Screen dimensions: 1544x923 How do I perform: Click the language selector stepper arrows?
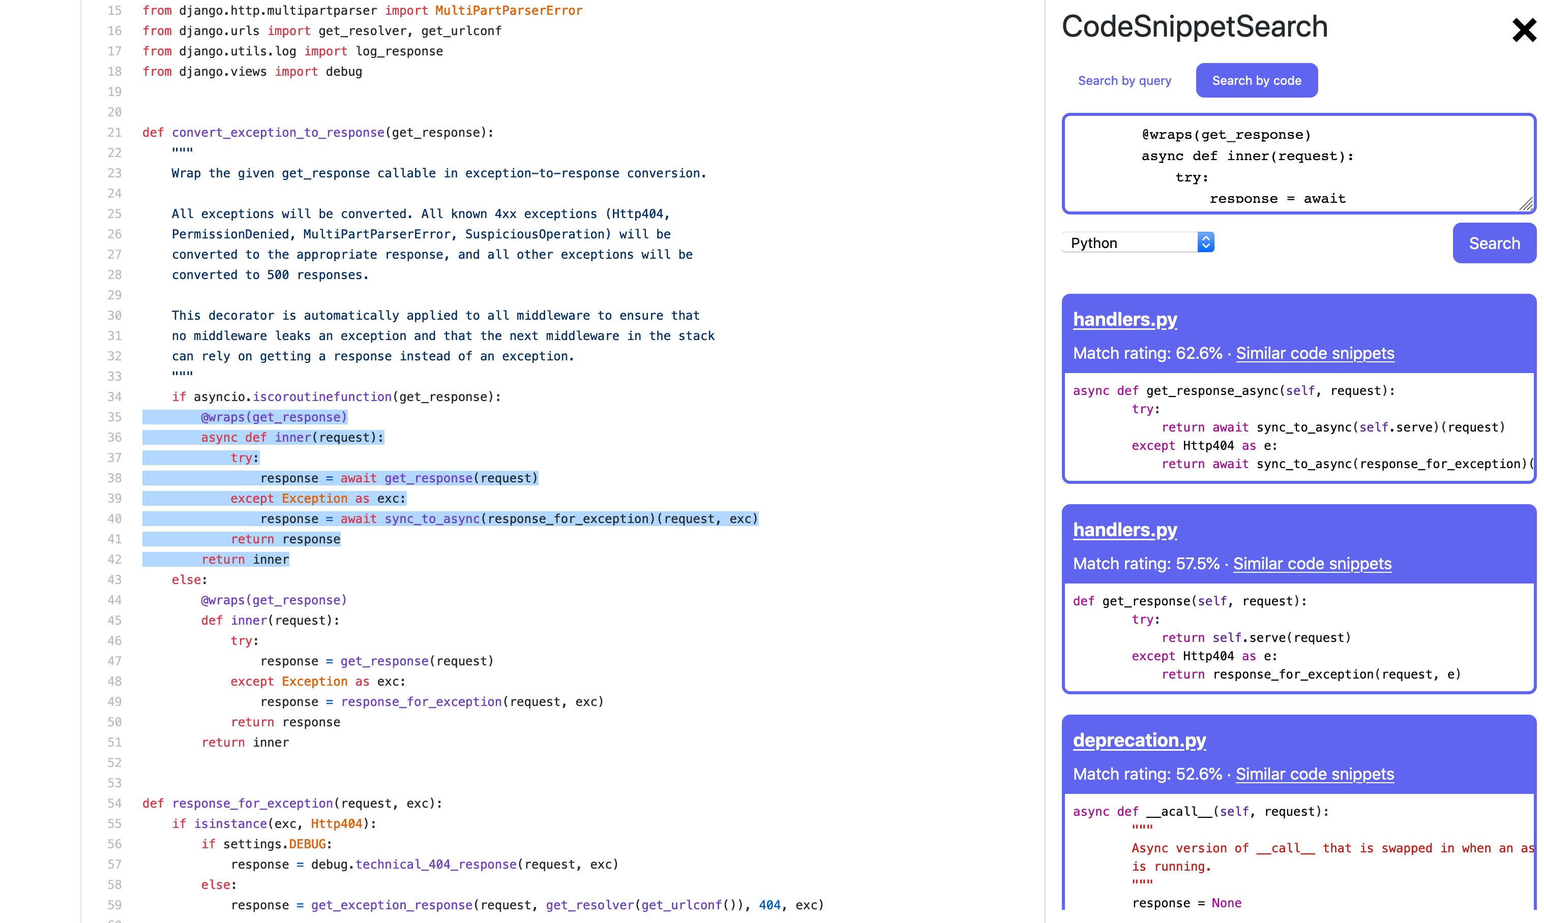1205,242
